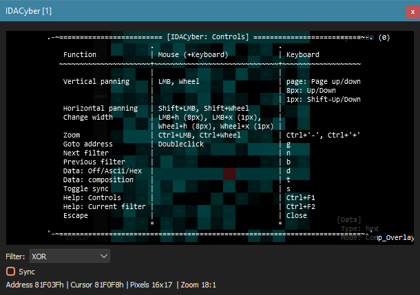
Task: Click the 'Zoom 18:1' status text
Action: click(198, 285)
